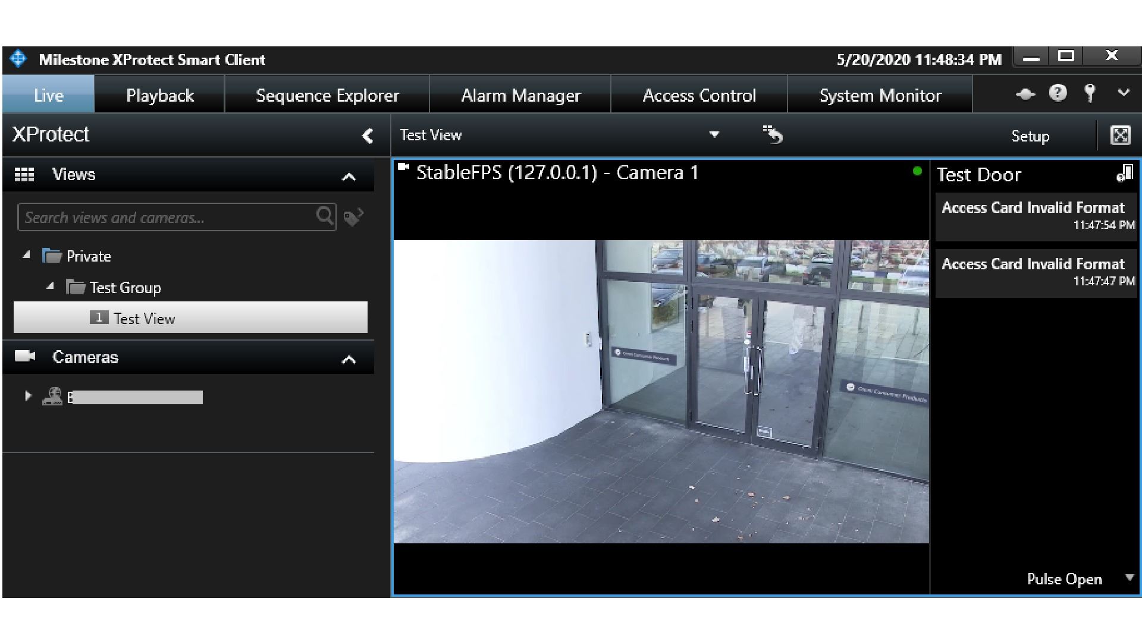This screenshot has height=642, width=1142.
Task: Click the Milestone XProtect logo icon
Action: tap(18, 59)
